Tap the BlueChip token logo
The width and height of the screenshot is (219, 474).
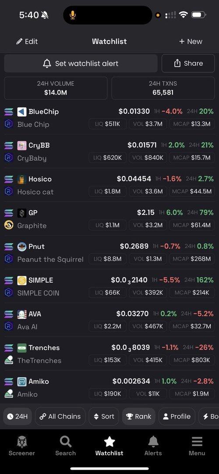(22, 112)
